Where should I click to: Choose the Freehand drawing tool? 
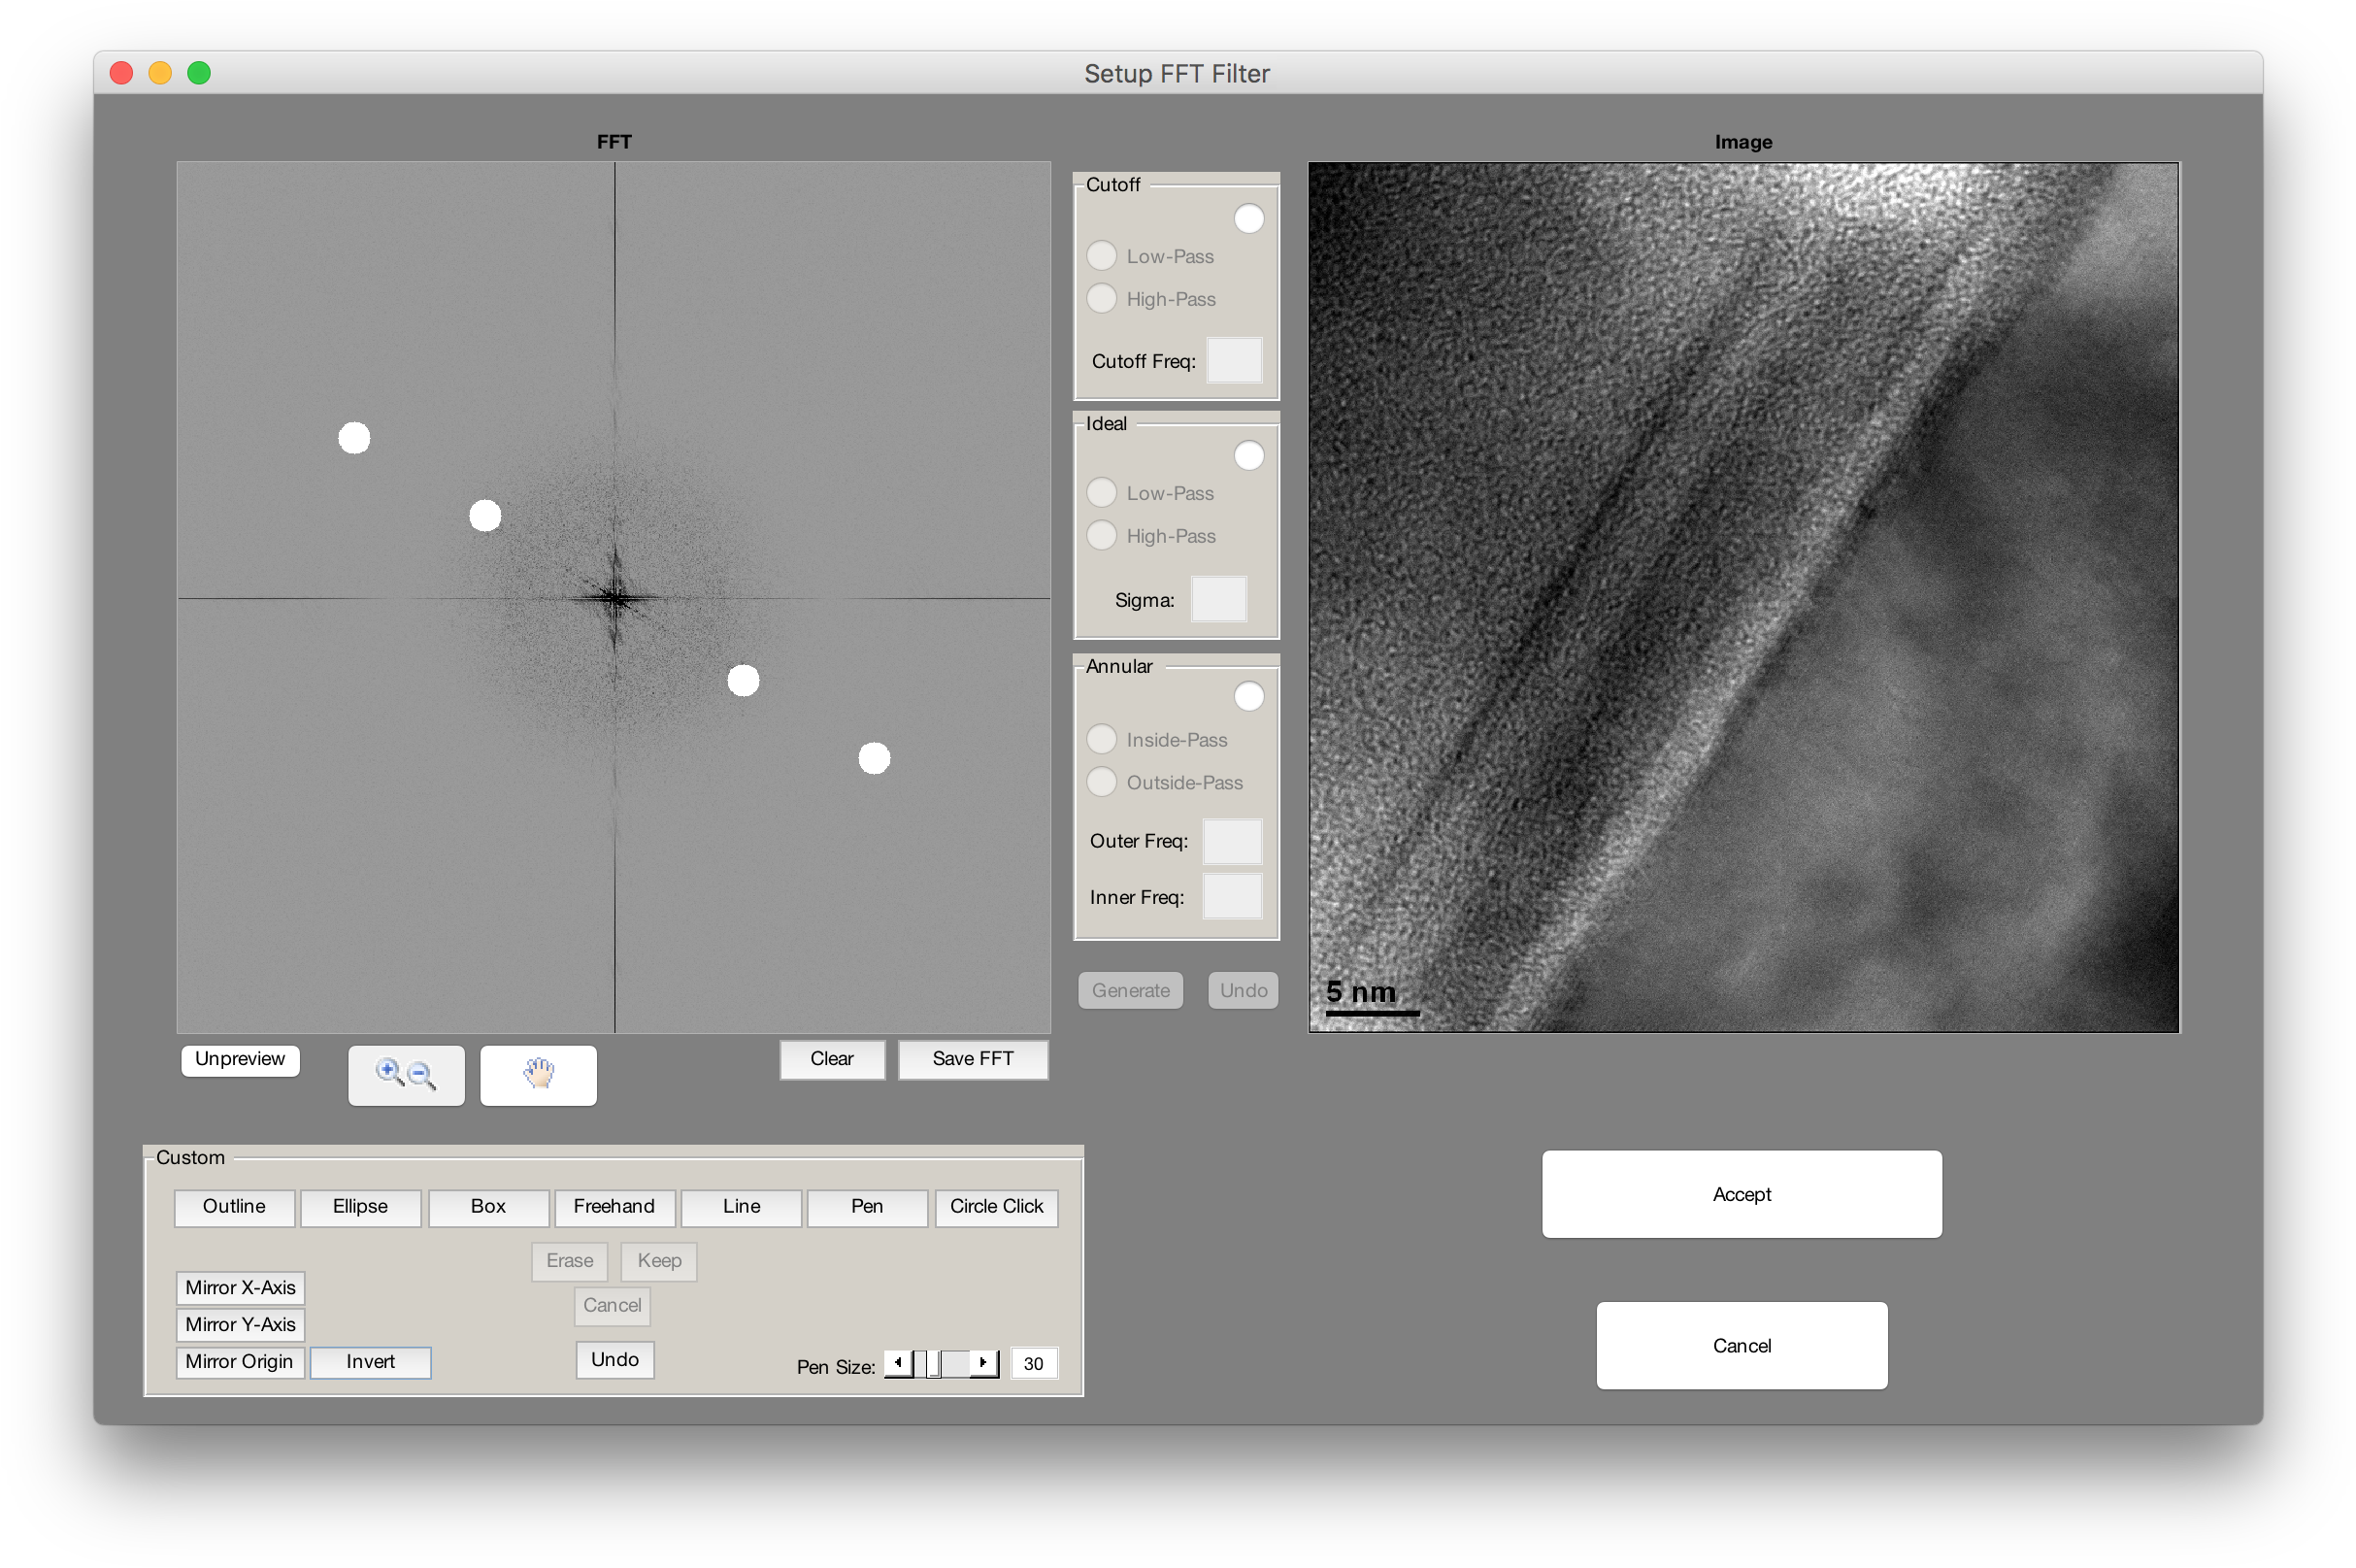pyautogui.click(x=614, y=1207)
